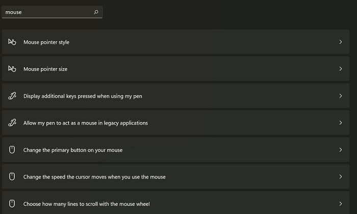357x214 pixels.
Task: Expand the Display additional keys chevron
Action: point(340,96)
